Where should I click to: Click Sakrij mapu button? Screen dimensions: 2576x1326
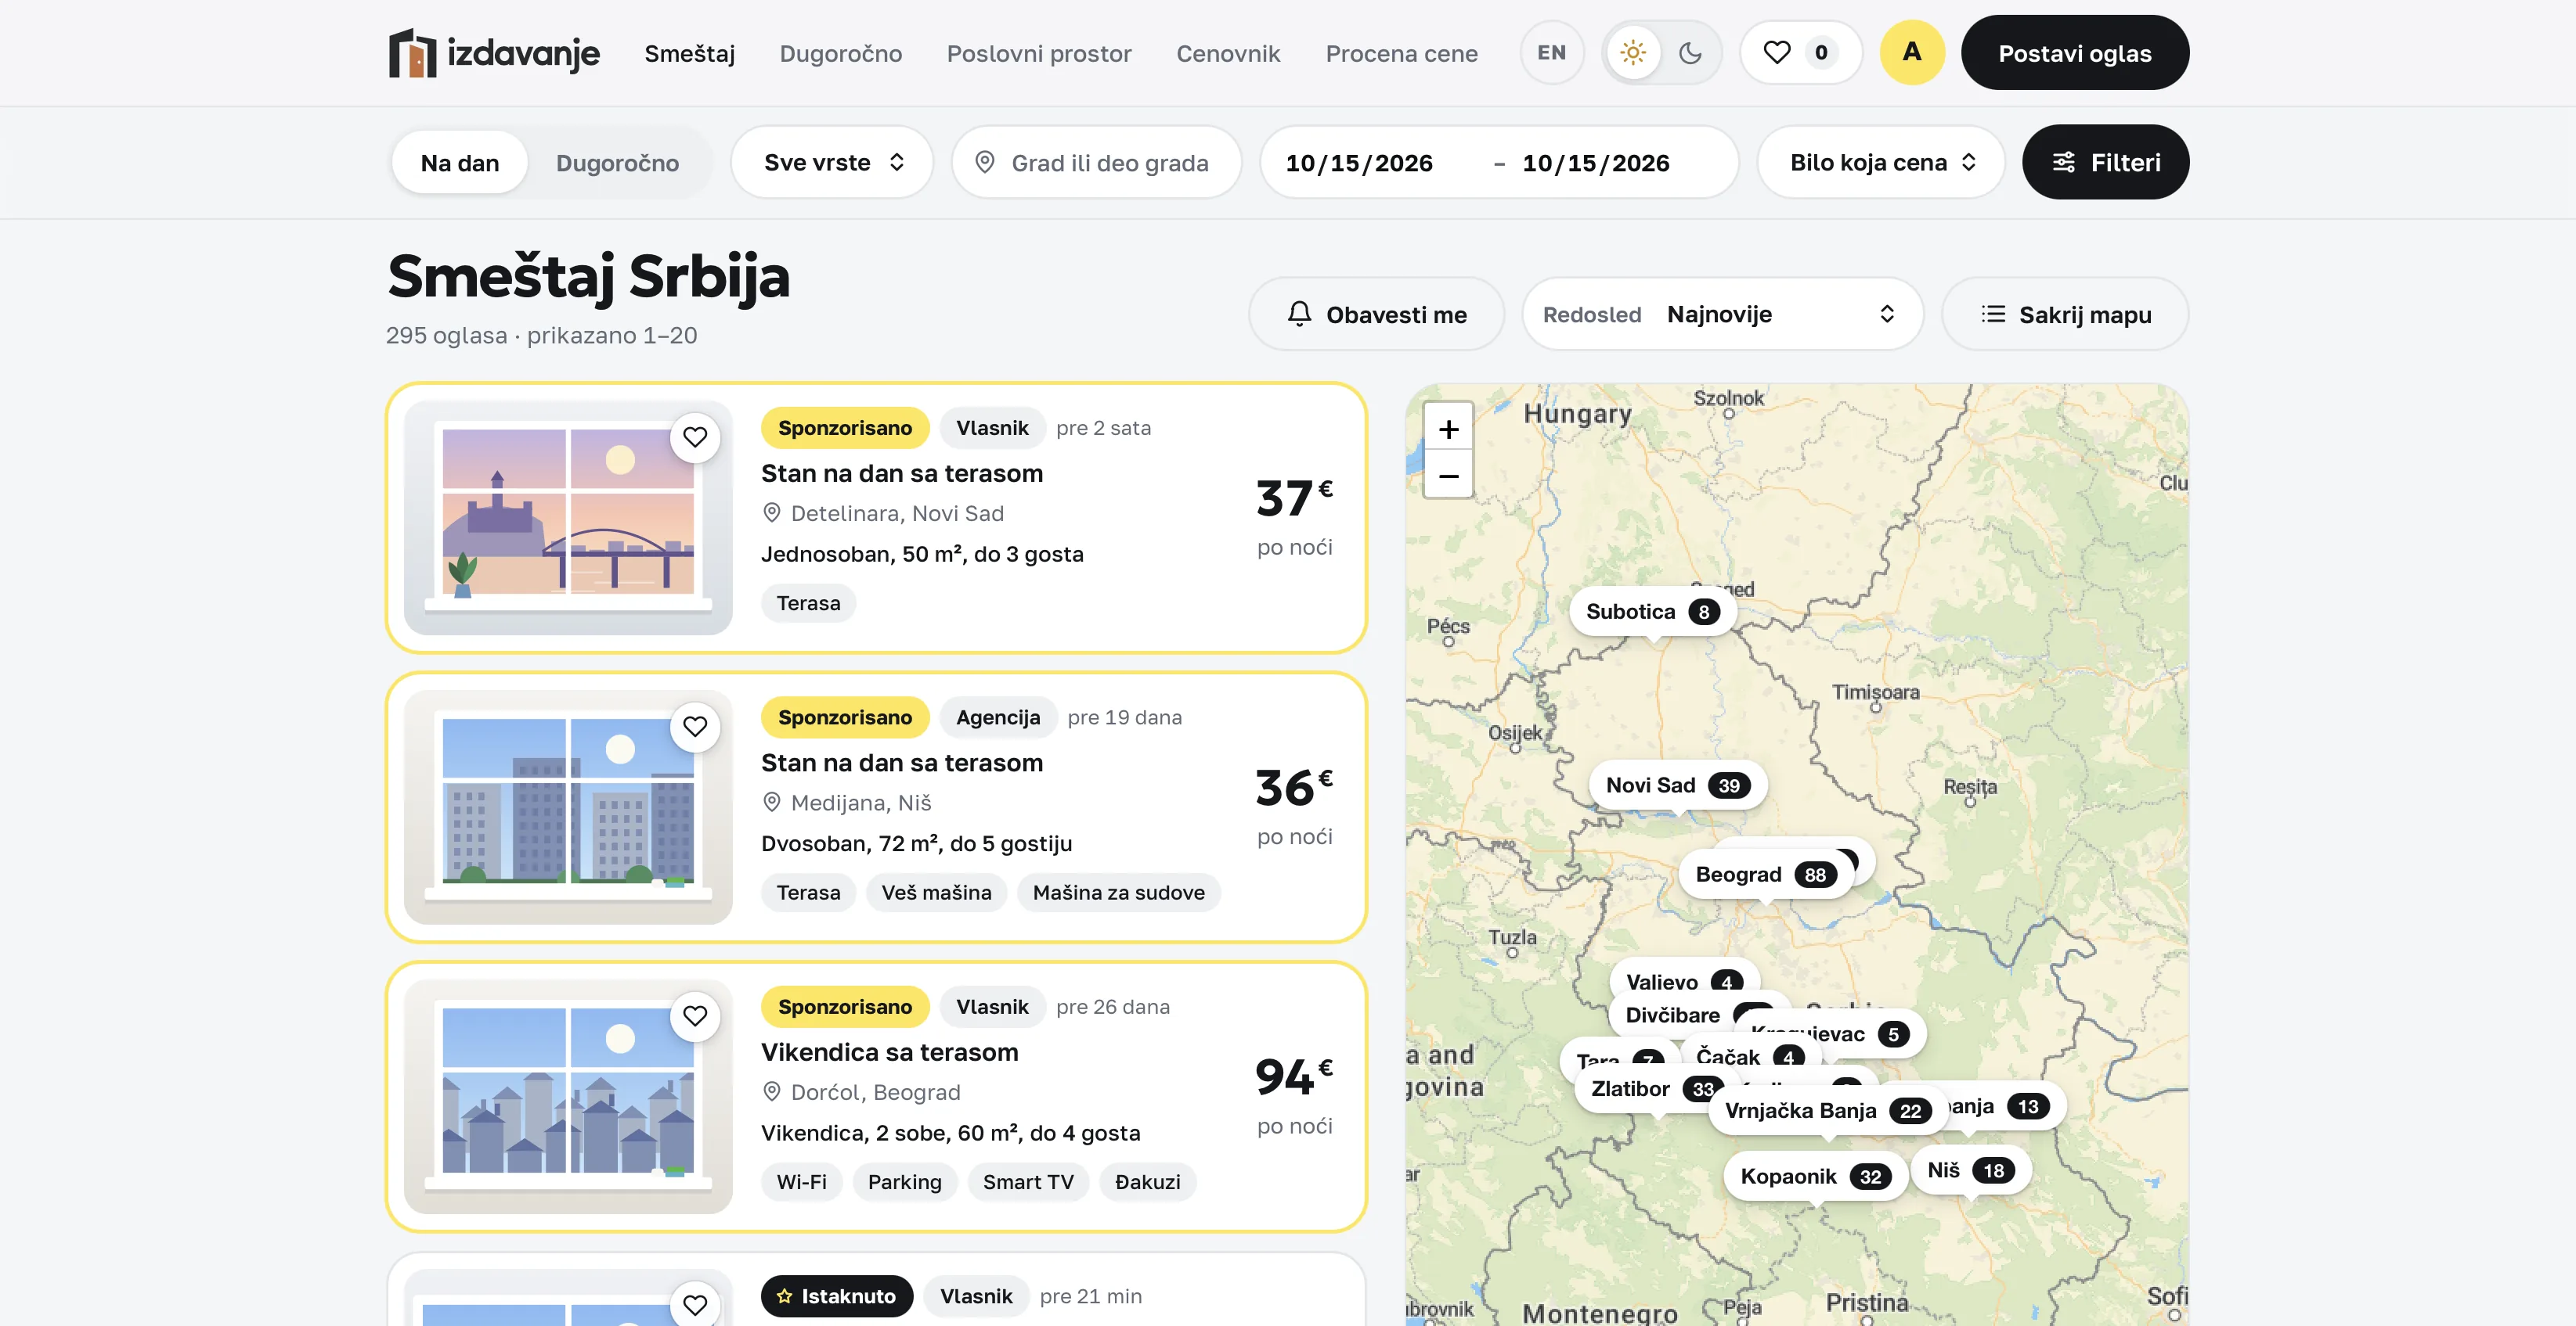tap(2065, 314)
